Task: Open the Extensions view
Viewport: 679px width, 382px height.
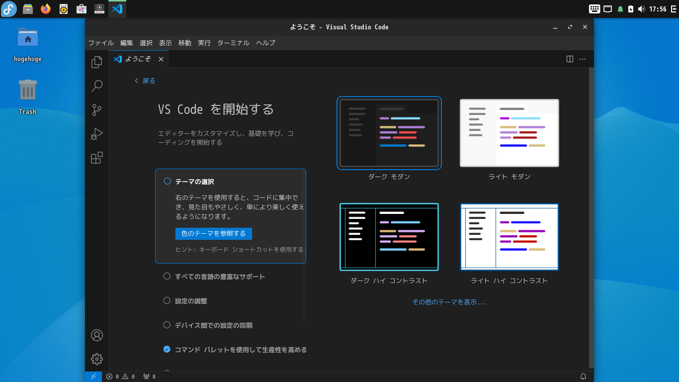Action: [x=97, y=158]
